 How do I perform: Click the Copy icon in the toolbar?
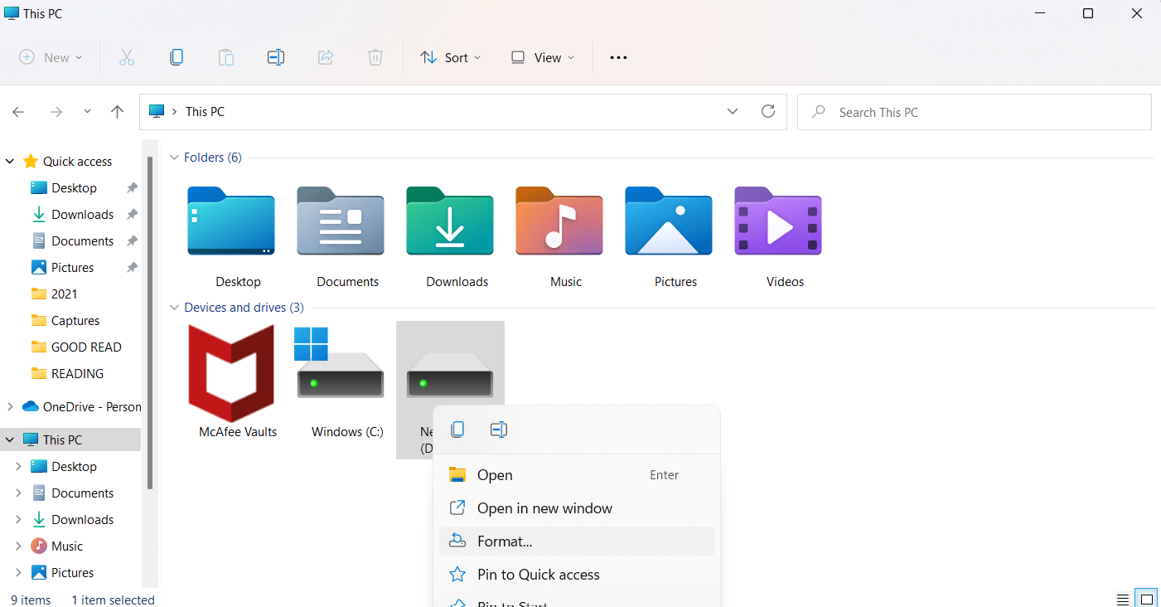pos(177,57)
